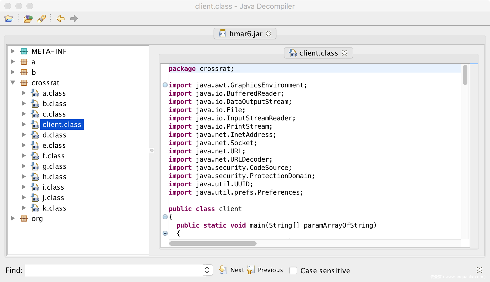490x282 pixels.
Task: Collapse the crossrat package
Action: (13, 82)
